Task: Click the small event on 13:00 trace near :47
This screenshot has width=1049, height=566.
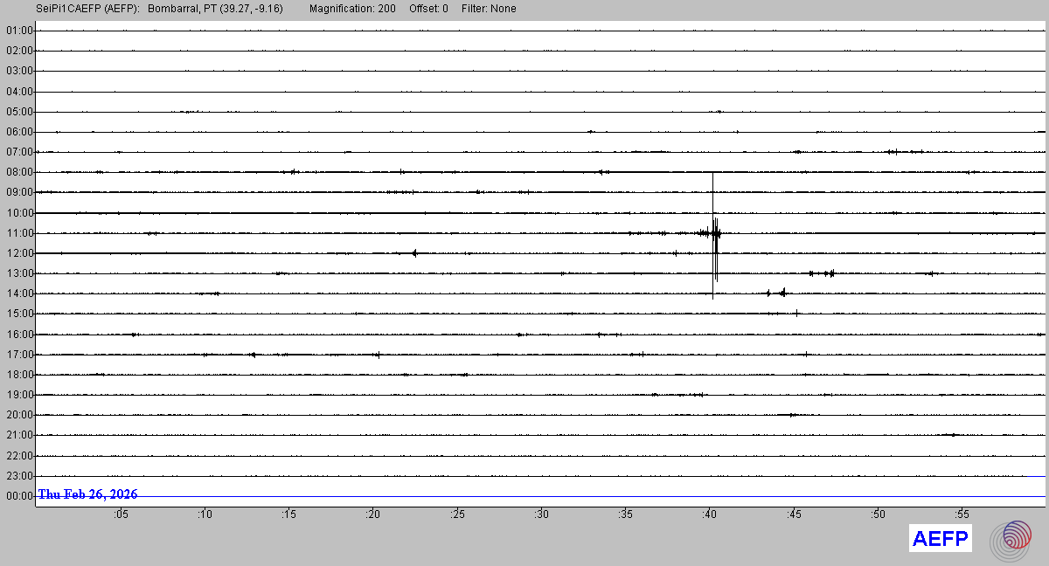Action: (829, 273)
